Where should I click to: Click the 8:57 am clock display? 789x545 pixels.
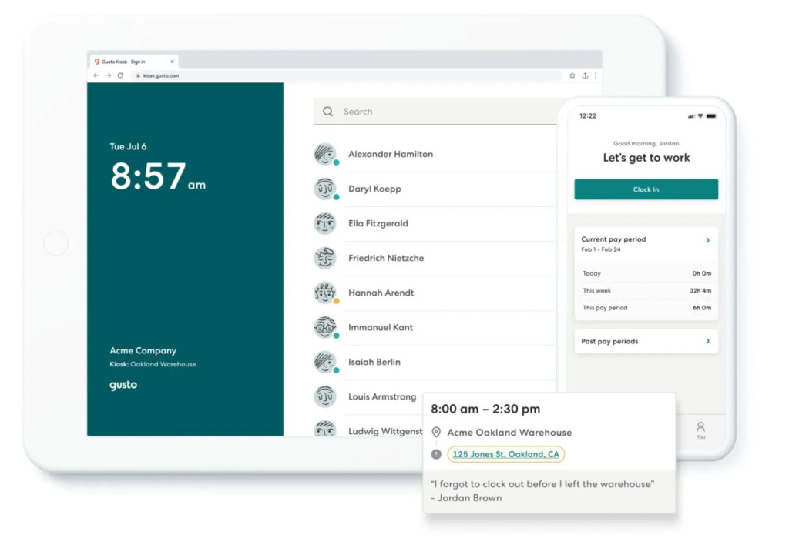click(x=158, y=176)
